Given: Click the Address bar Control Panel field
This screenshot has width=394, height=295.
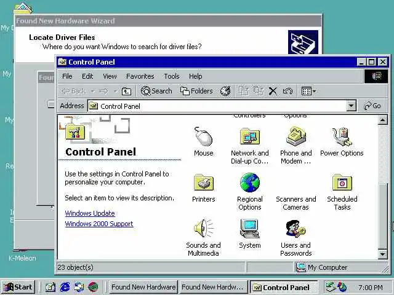Looking at the screenshot, I should coord(217,106).
